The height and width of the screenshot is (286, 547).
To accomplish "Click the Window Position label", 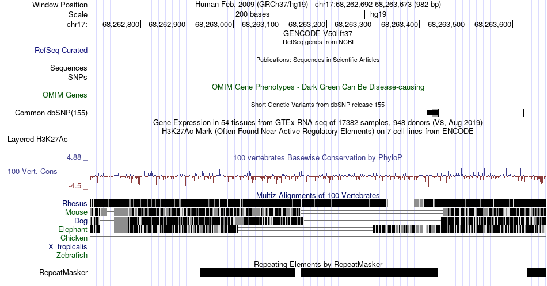I will click(x=60, y=5).
